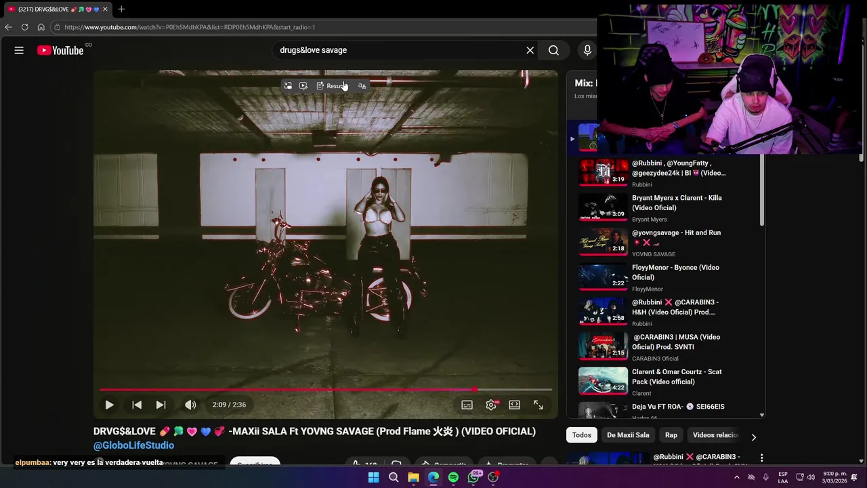Switch the ESP LAA input language
The width and height of the screenshot is (867, 488).
(783, 477)
